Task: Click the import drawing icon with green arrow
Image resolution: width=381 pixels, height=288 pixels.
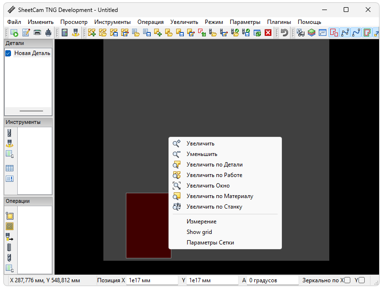Action: click(202, 33)
